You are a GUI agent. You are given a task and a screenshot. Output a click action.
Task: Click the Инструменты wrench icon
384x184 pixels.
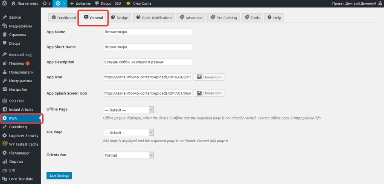tap(4, 80)
